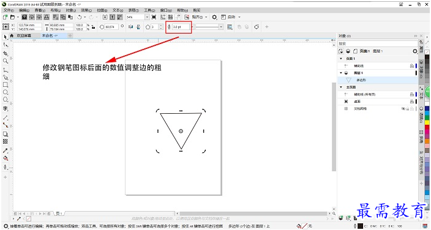Click the outline width 3.0 pt field
This screenshot has width=431, height=230.
[181, 27]
